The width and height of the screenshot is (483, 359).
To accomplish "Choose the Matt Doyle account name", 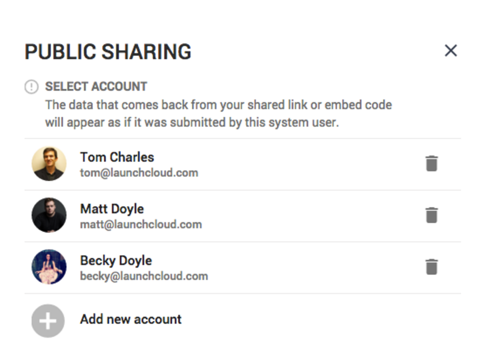I will coord(112,209).
